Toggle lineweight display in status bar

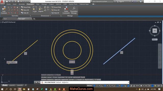(122, 86)
